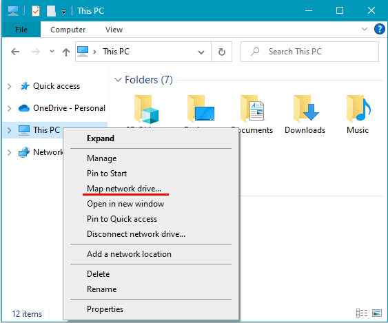The image size is (388, 323).
Task: Click the New folder quick access icon
Action: tap(51, 11)
